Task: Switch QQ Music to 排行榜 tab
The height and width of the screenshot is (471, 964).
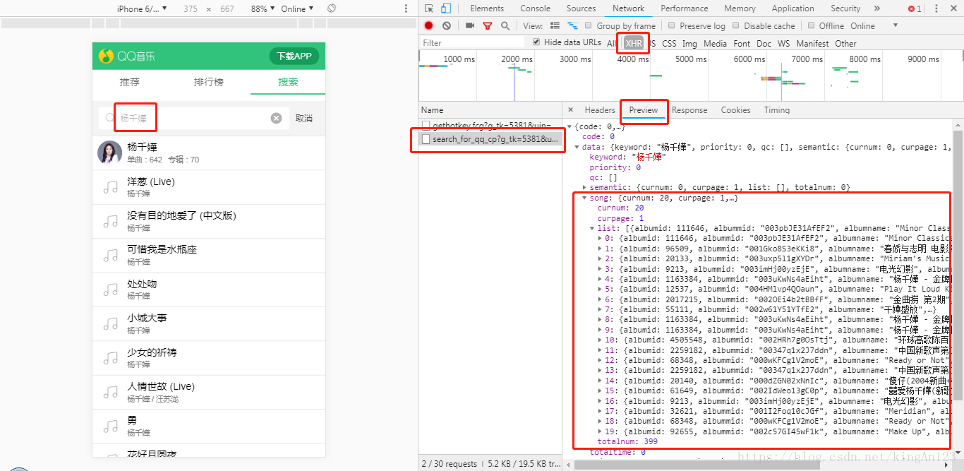Action: pos(209,82)
